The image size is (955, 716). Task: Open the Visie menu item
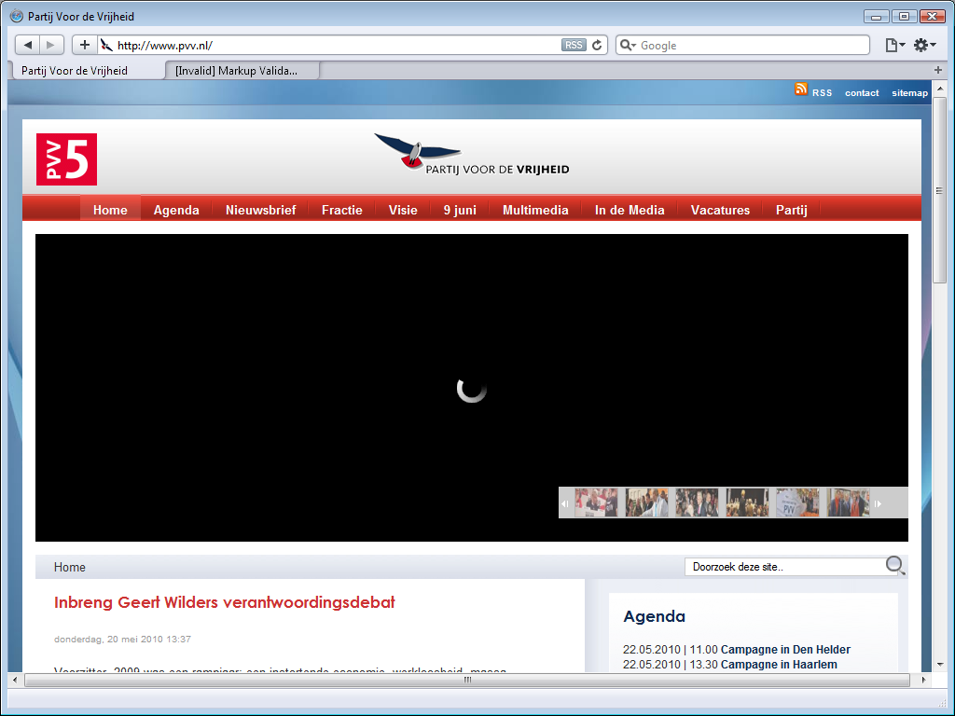click(403, 210)
